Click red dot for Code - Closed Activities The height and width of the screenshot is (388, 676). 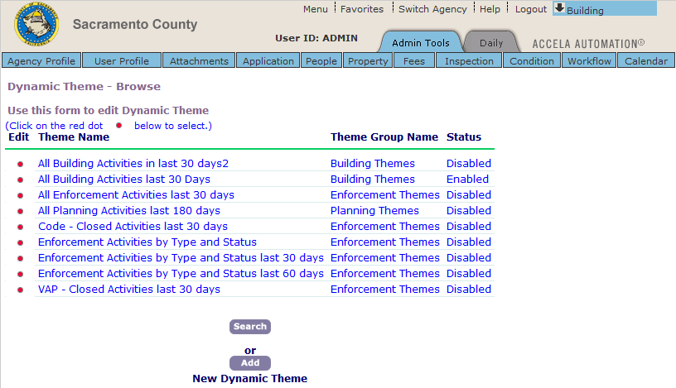(20, 227)
